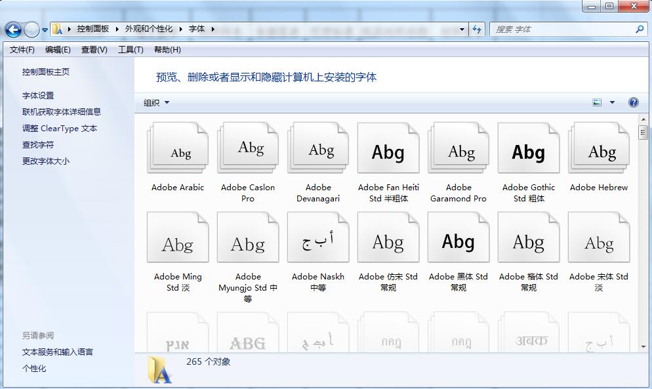The height and width of the screenshot is (389, 652).
Task: Click the Back navigation arrow
Action: click(x=13, y=30)
